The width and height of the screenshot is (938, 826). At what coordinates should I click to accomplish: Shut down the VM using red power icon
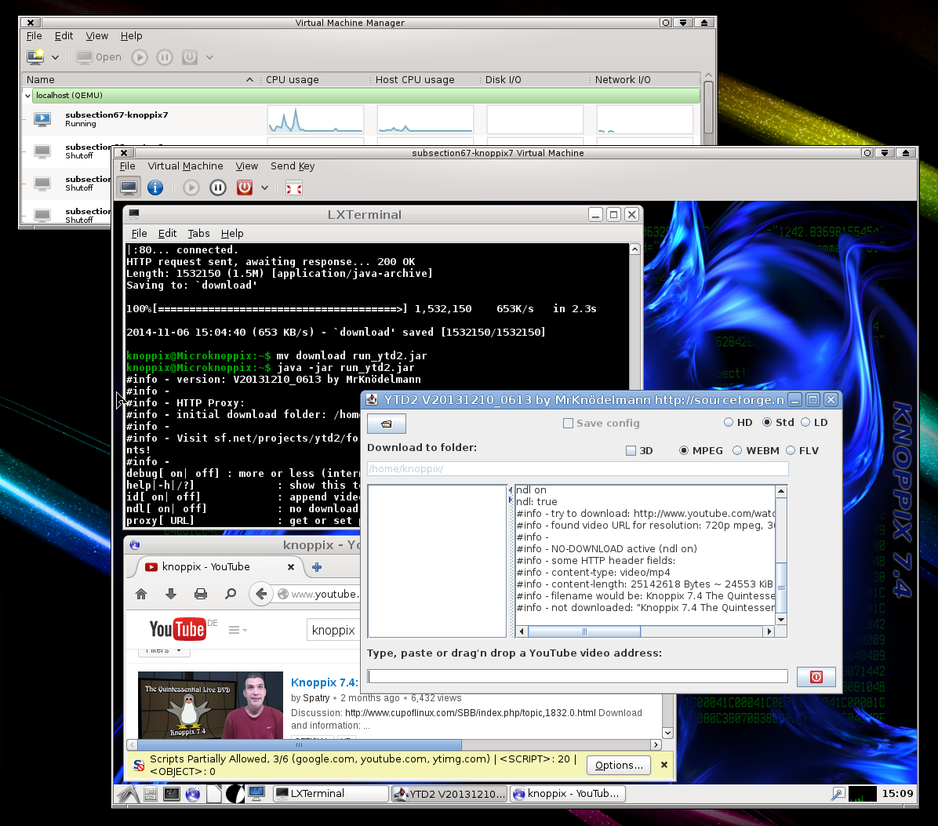244,187
